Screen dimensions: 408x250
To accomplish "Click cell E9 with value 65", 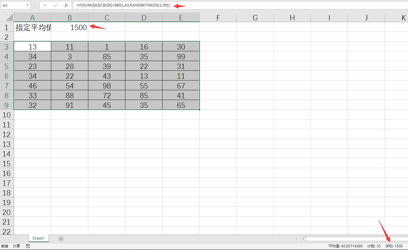I will coord(181,105).
